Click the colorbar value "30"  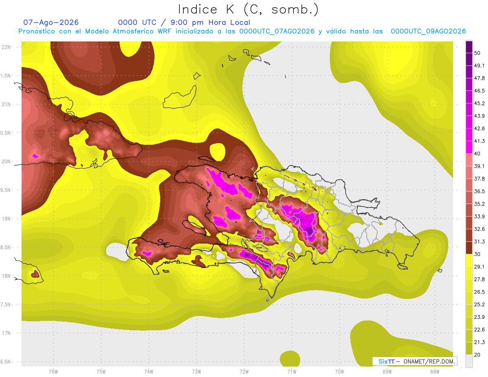coord(477,254)
